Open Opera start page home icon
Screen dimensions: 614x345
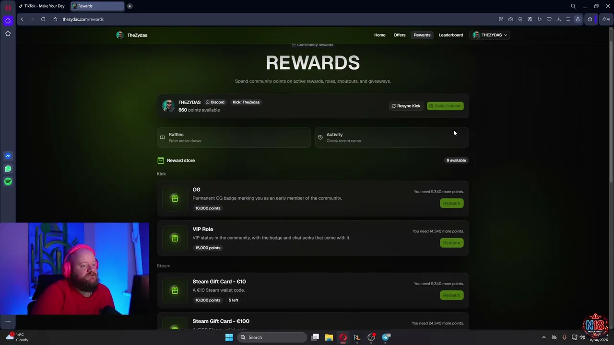pyautogui.click(x=8, y=21)
